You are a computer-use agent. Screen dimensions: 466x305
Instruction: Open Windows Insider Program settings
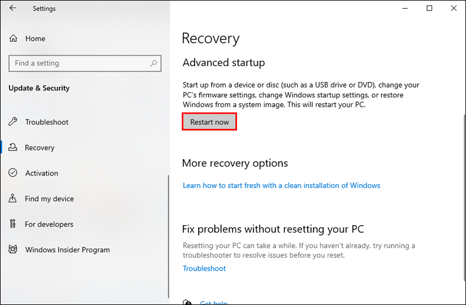pos(67,250)
